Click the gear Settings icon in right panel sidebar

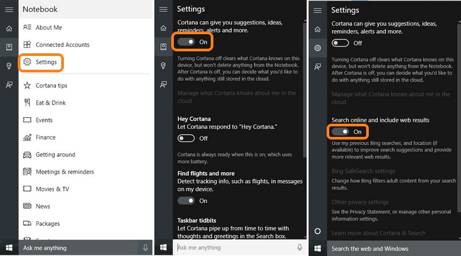(317, 48)
